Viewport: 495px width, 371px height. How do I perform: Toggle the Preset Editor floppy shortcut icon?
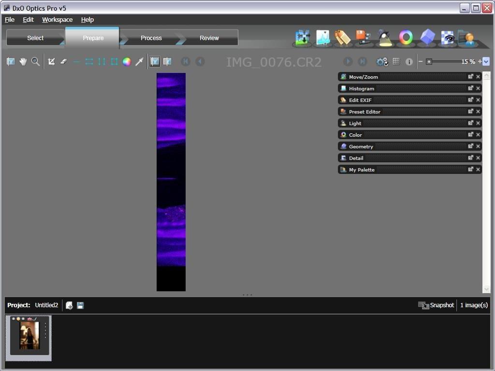363,38
